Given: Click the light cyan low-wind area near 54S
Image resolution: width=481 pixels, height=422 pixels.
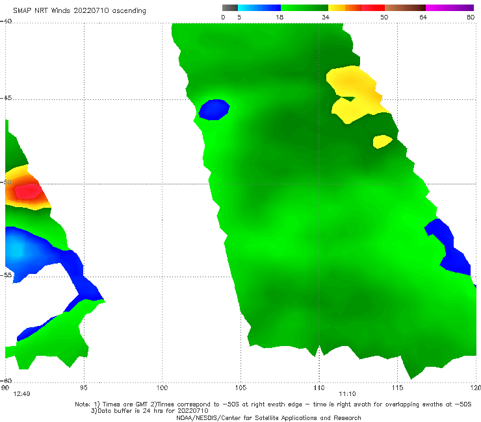Looking at the screenshot, I should pyautogui.click(x=17, y=251).
